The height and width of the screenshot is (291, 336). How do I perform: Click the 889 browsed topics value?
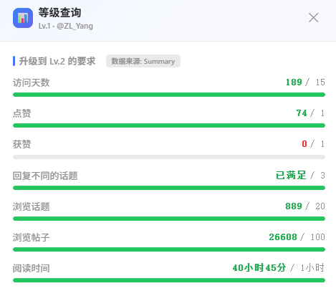[294, 206]
